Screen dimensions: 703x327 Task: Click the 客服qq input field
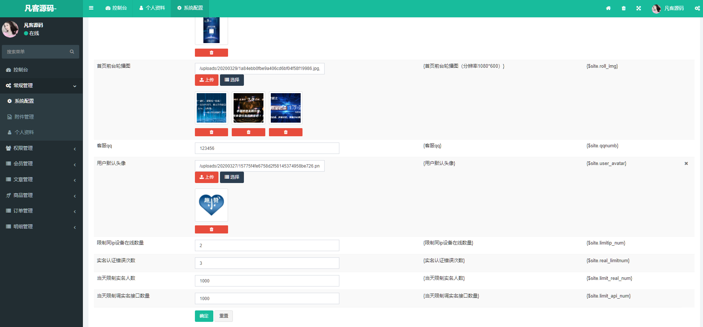(x=267, y=148)
